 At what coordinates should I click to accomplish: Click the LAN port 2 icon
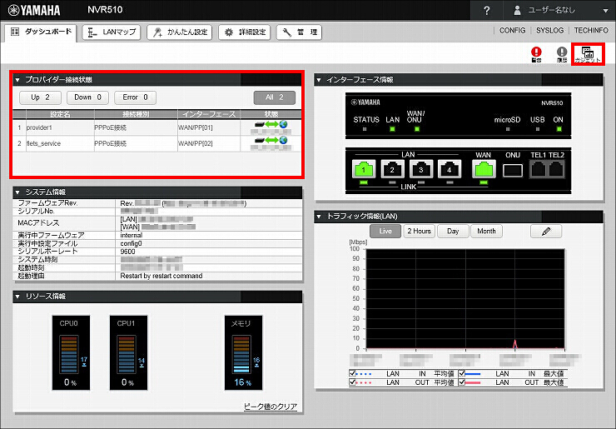coord(392,169)
